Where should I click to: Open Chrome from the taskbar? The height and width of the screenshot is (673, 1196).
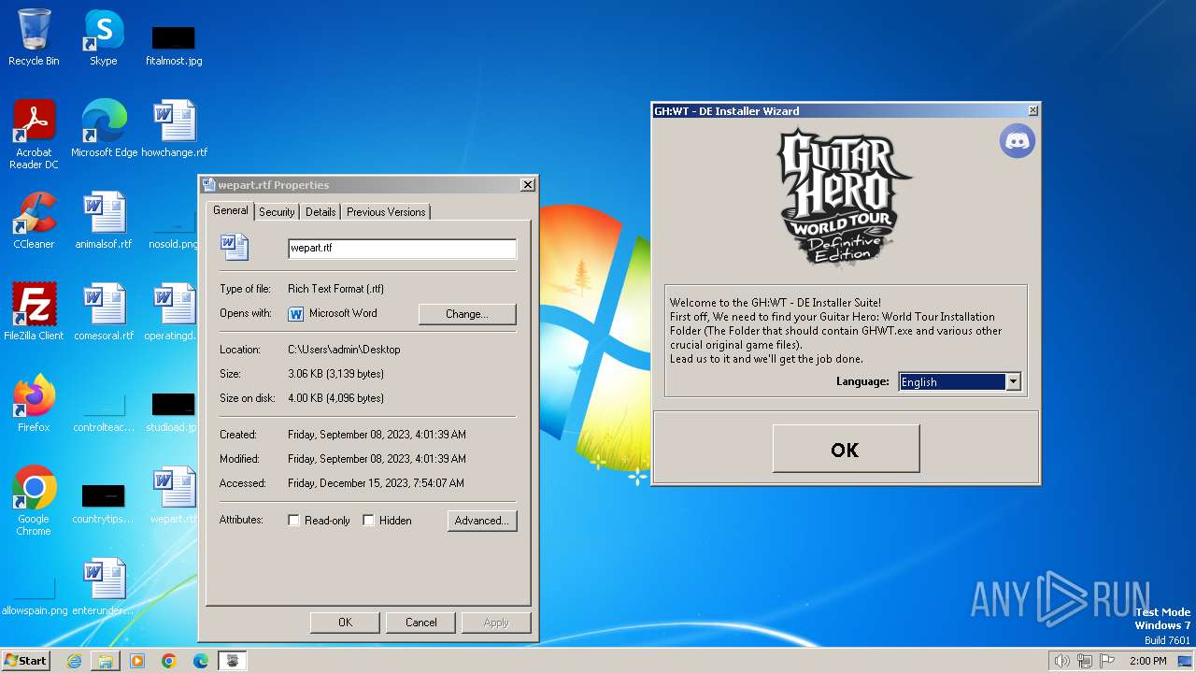pyautogui.click(x=169, y=661)
